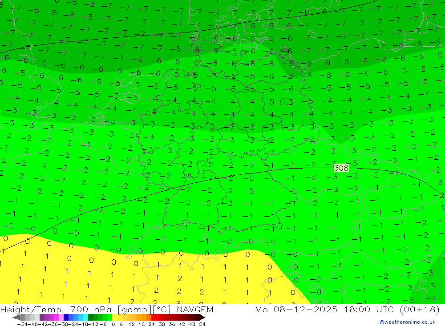This screenshot has height=326, width=445.
Task: Click the dark right arrow end of the legend
Action: pos(202,317)
